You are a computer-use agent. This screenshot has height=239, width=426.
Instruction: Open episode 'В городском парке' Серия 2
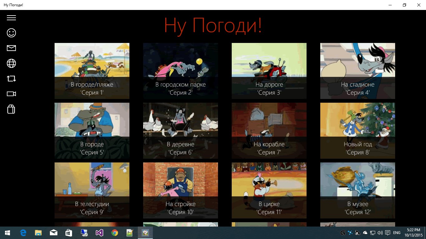point(181,71)
